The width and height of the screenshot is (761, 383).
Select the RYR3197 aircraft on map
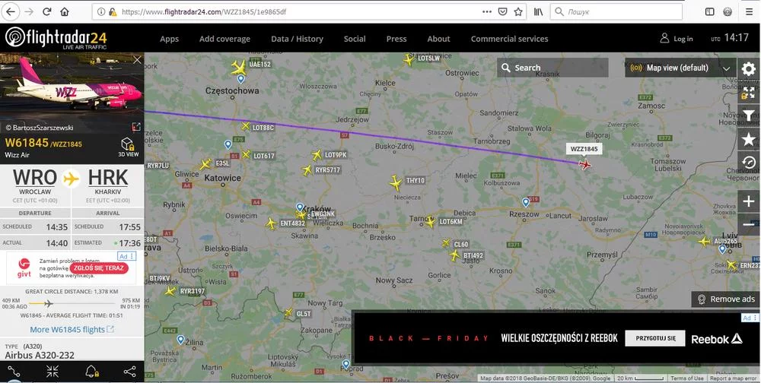tap(170, 291)
